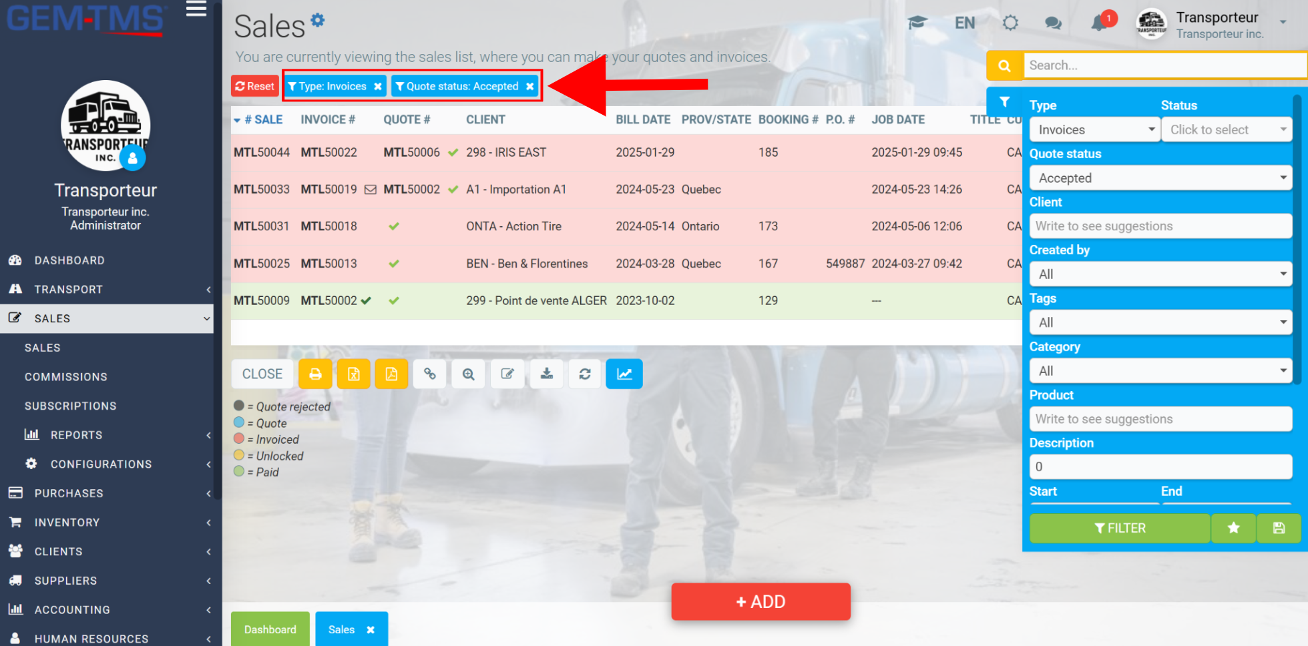
Task: Remove the Quote status: Accepted filter tag
Action: point(530,87)
